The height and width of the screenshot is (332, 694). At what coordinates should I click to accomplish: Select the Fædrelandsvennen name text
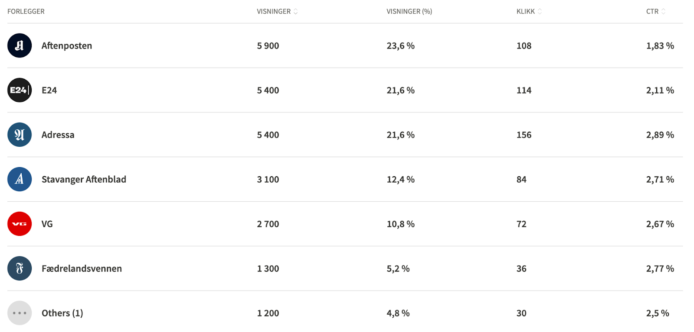point(82,268)
